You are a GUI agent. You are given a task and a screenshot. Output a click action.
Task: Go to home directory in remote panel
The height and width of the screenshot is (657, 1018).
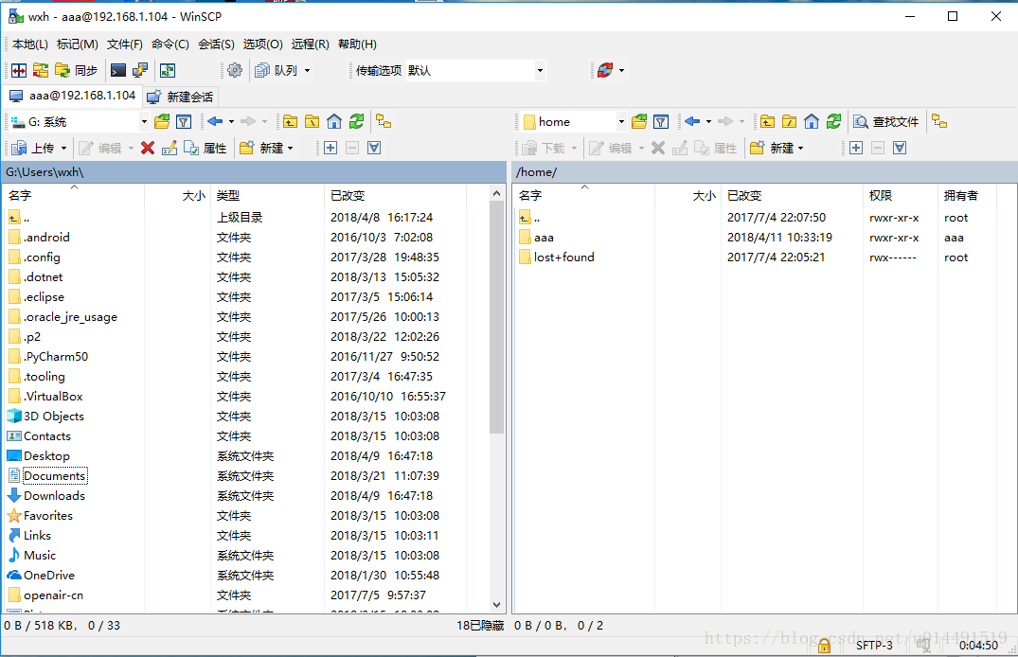click(x=812, y=121)
